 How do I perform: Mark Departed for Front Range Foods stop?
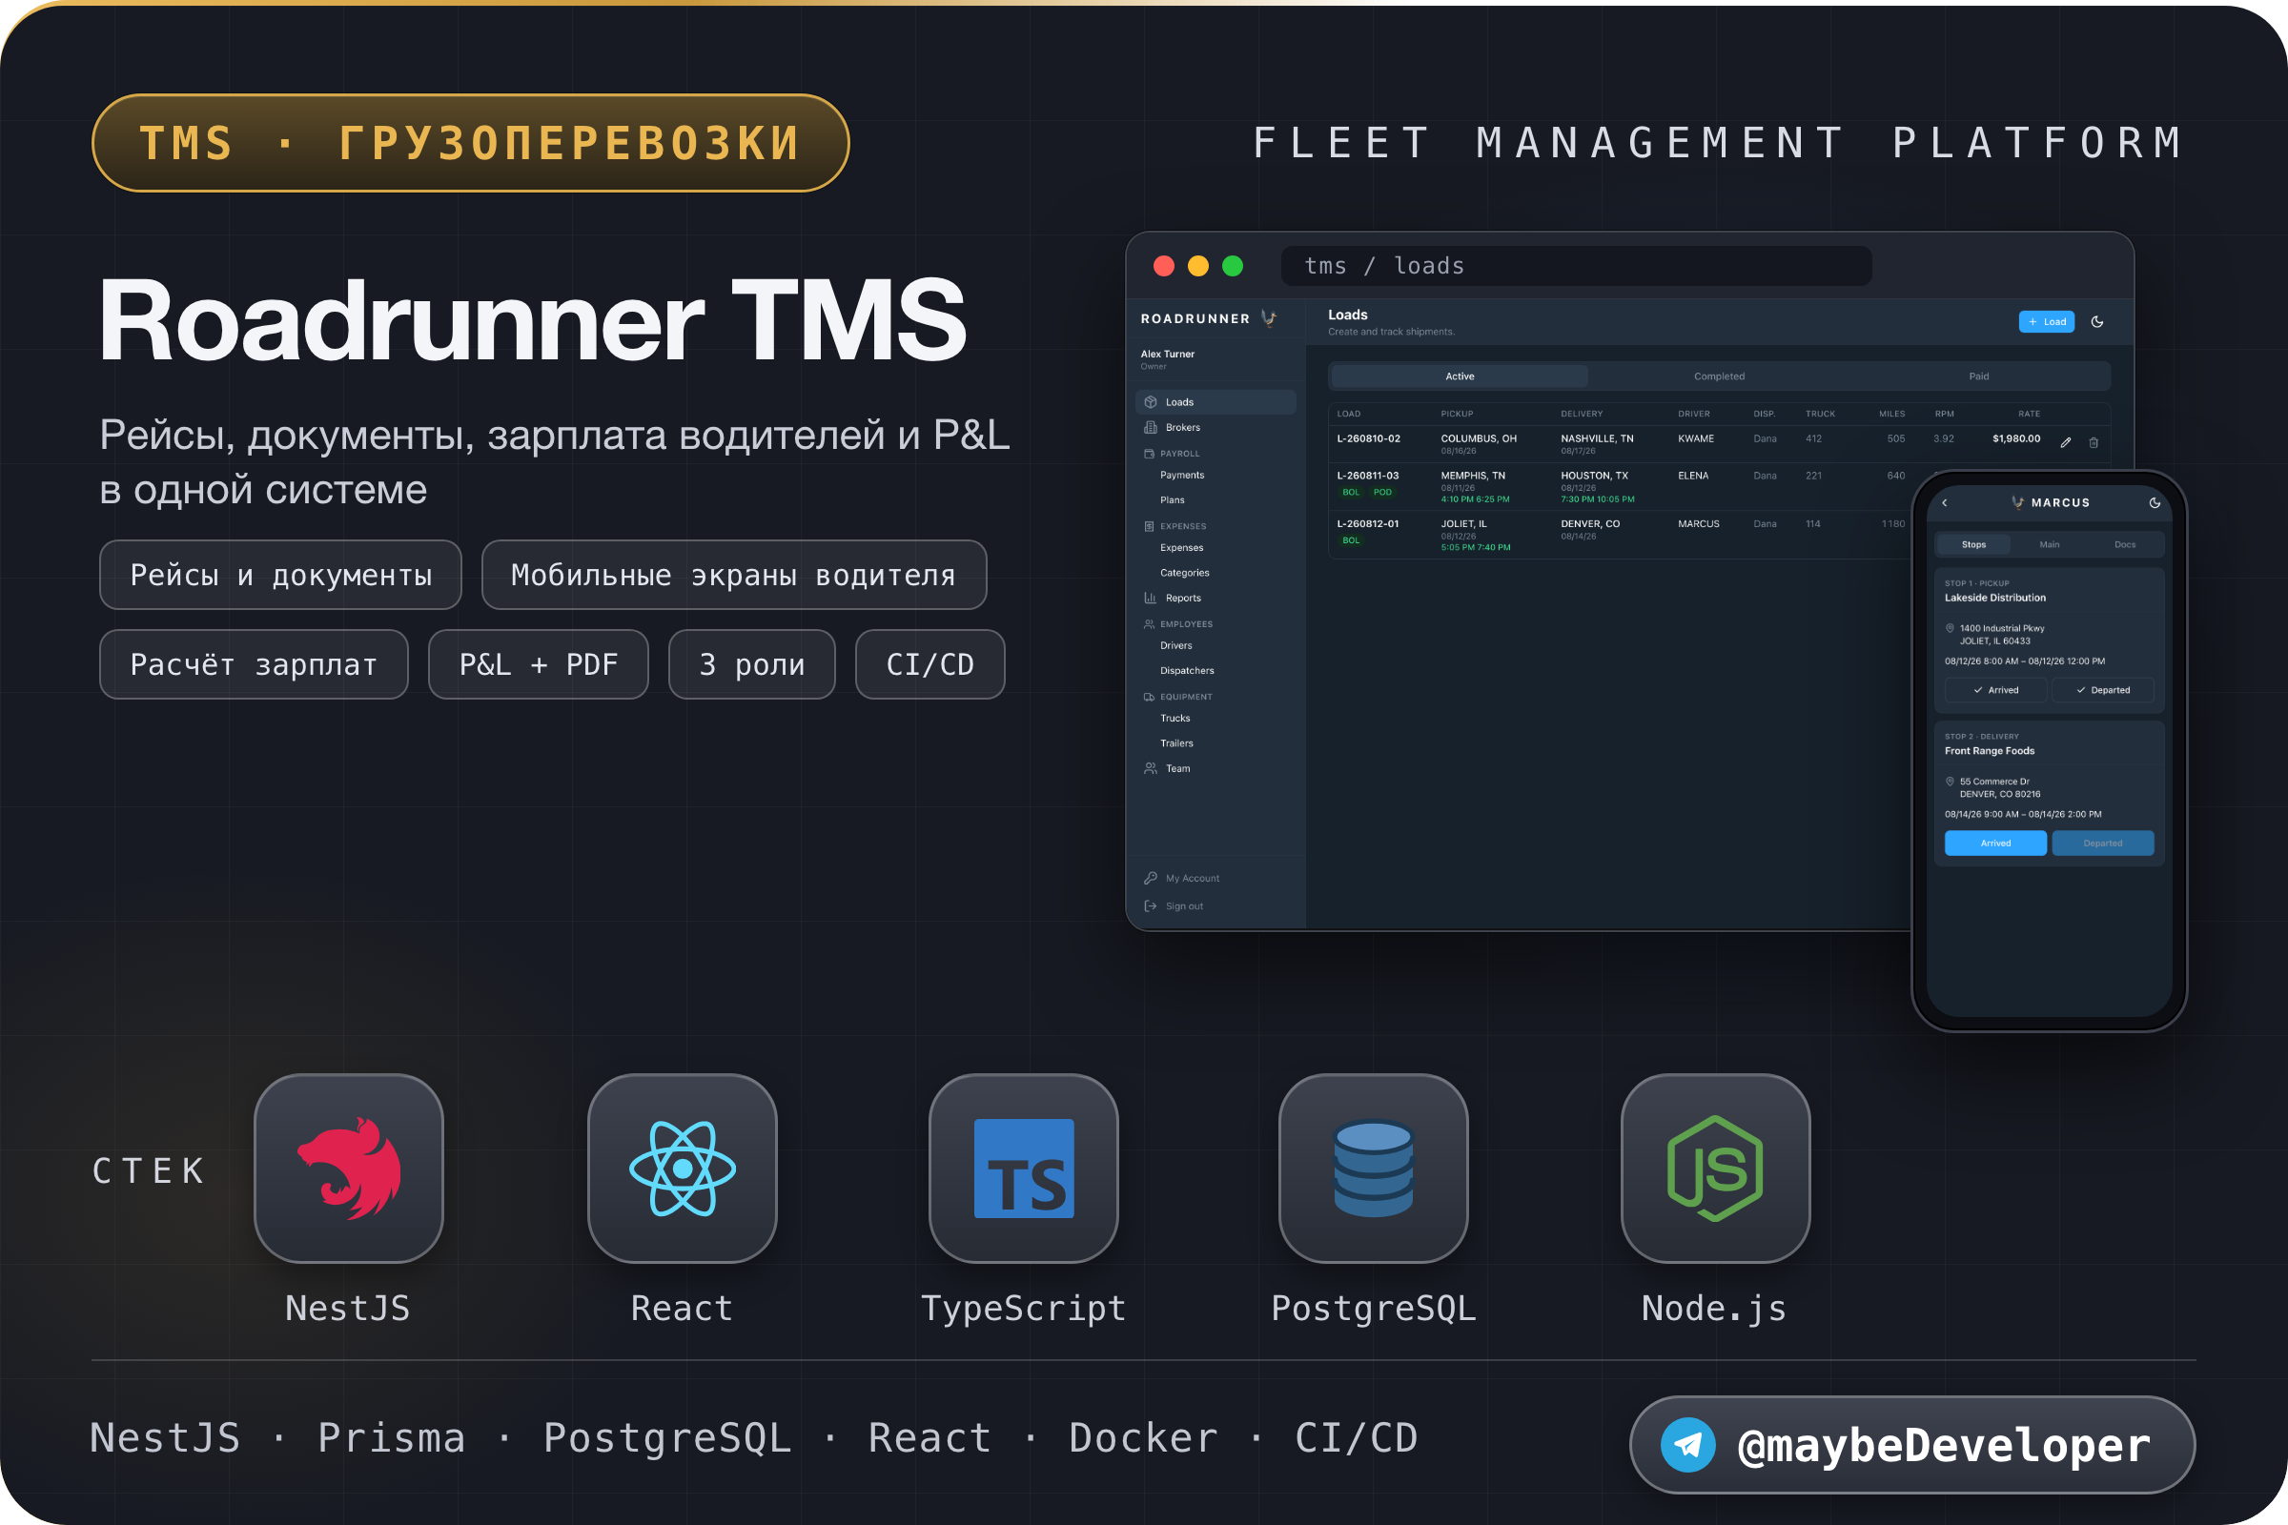[2103, 844]
